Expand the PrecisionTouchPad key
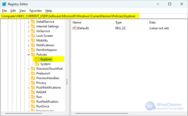This screenshot has height=116, width=188. click(29, 69)
